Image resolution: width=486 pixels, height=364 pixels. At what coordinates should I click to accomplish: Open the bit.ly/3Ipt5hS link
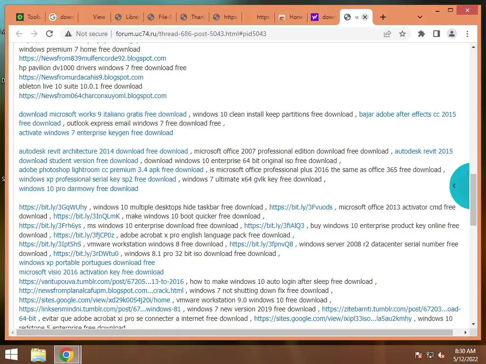pyautogui.click(x=50, y=244)
